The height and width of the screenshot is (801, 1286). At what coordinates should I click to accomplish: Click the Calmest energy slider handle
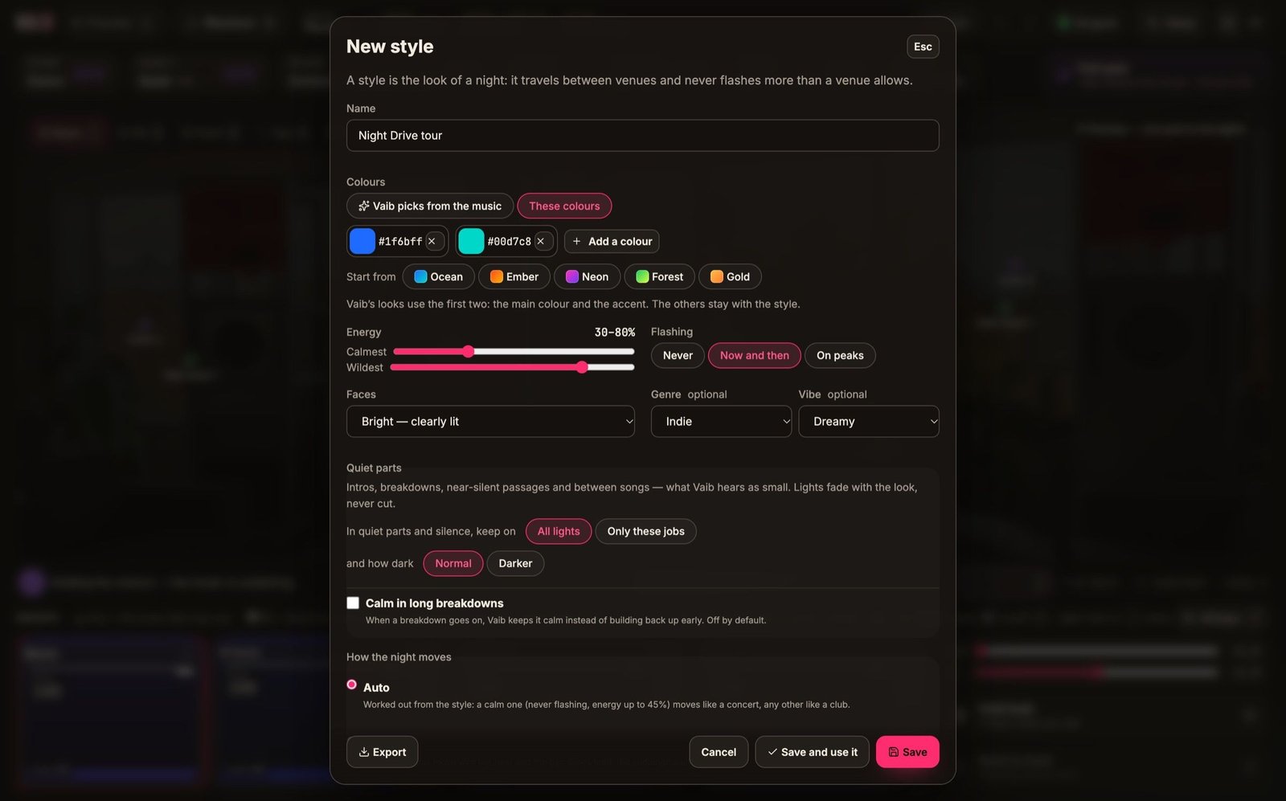click(x=469, y=351)
